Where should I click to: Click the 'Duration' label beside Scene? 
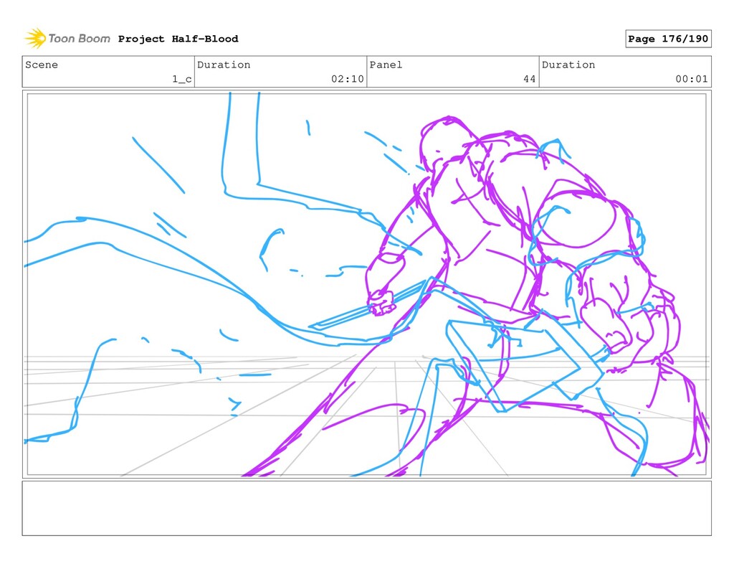click(224, 65)
